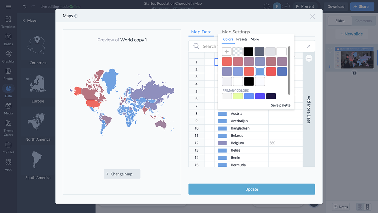The height and width of the screenshot is (213, 378).
Task: Open My Files in sidebar
Action: [x=8, y=147]
